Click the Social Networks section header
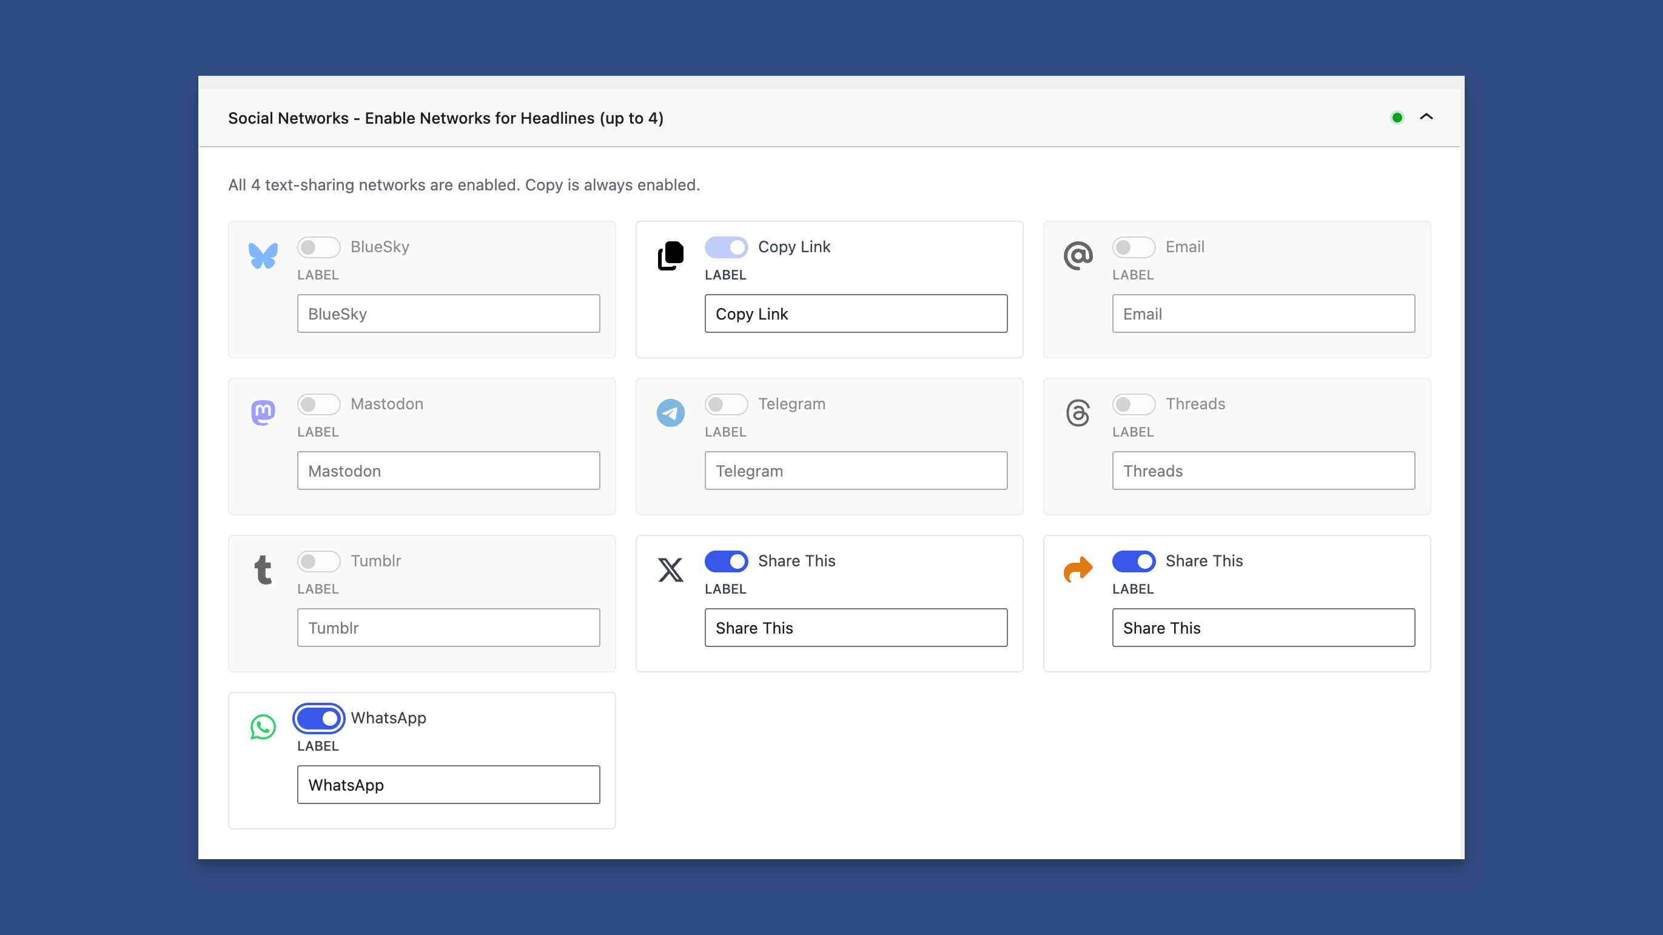1663x935 pixels. [x=445, y=118]
